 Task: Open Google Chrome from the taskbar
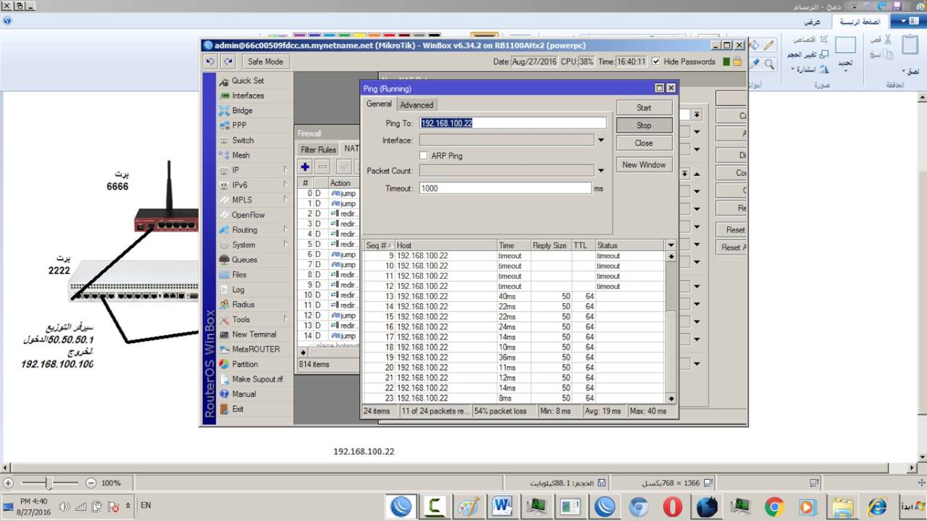774,507
